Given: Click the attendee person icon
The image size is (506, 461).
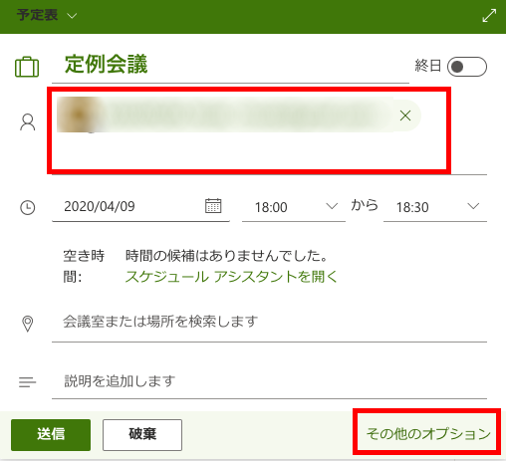Looking at the screenshot, I should 28,122.
